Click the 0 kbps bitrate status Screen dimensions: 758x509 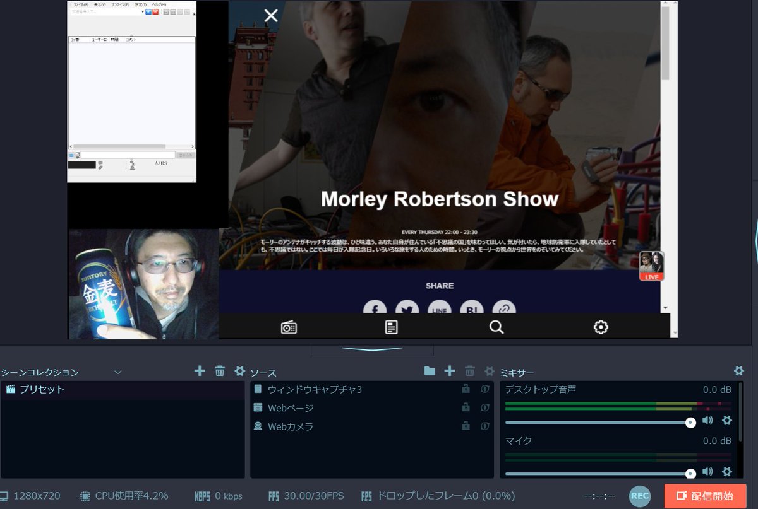tap(219, 496)
